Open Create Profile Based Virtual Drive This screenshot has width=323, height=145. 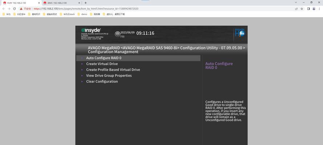pyautogui.click(x=113, y=70)
